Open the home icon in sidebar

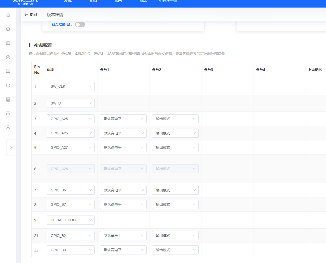click(x=8, y=15)
